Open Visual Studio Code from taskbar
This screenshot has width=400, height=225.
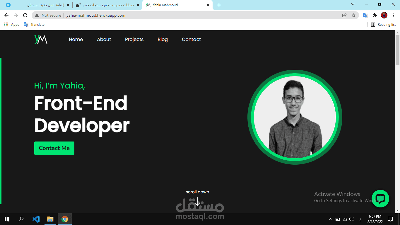tap(36, 219)
